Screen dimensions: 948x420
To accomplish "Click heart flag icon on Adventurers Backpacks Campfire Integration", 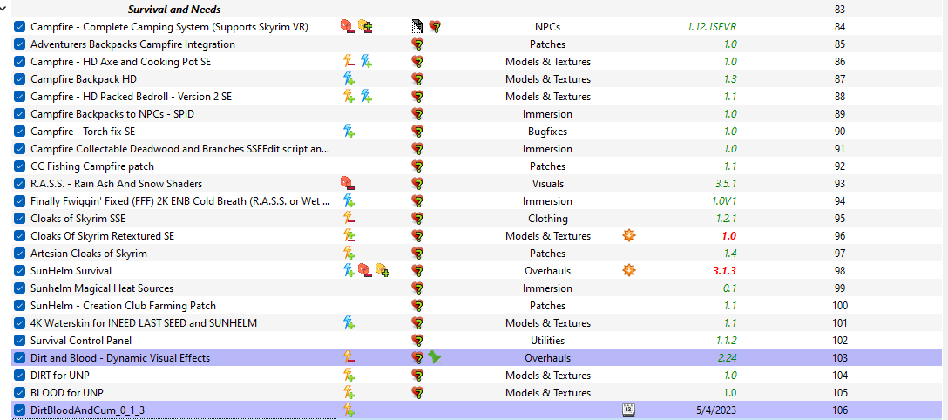I will point(416,44).
